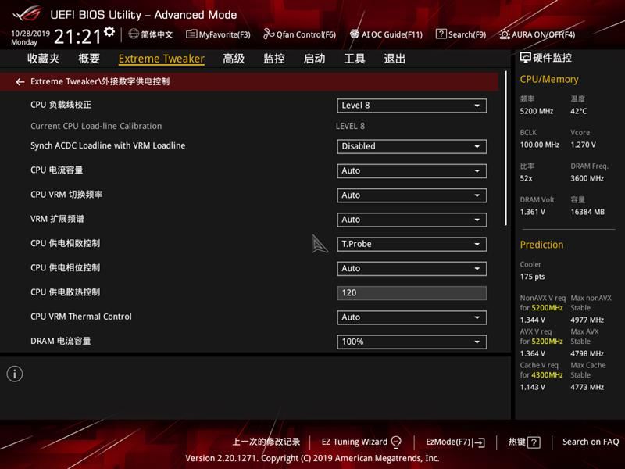Launch EZ Tuning Wizard

[355, 442]
